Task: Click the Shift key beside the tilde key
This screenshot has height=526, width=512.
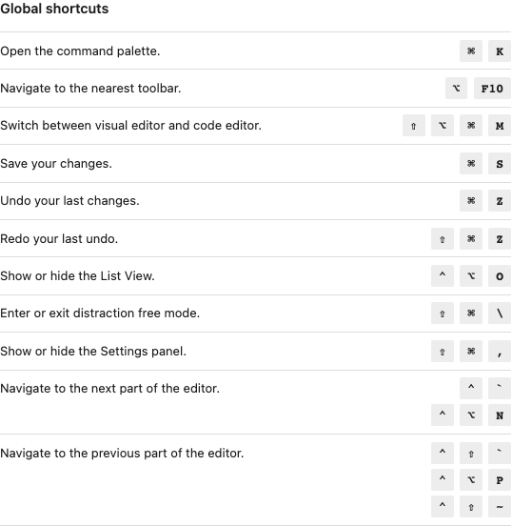Action: click(x=471, y=507)
